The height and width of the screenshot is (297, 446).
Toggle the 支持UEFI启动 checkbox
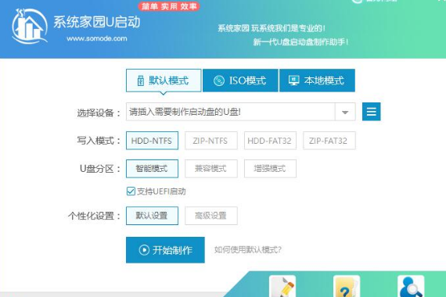[x=131, y=191]
